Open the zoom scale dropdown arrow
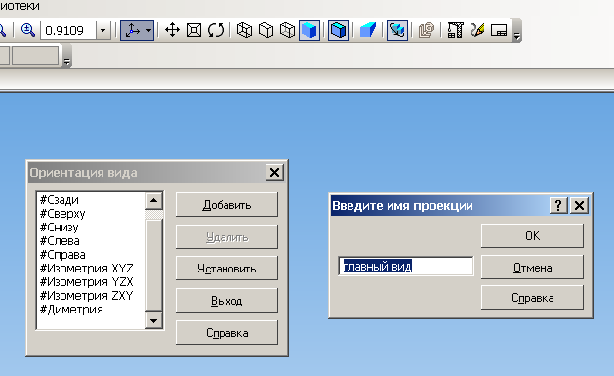The image size is (614, 376). pos(103,30)
